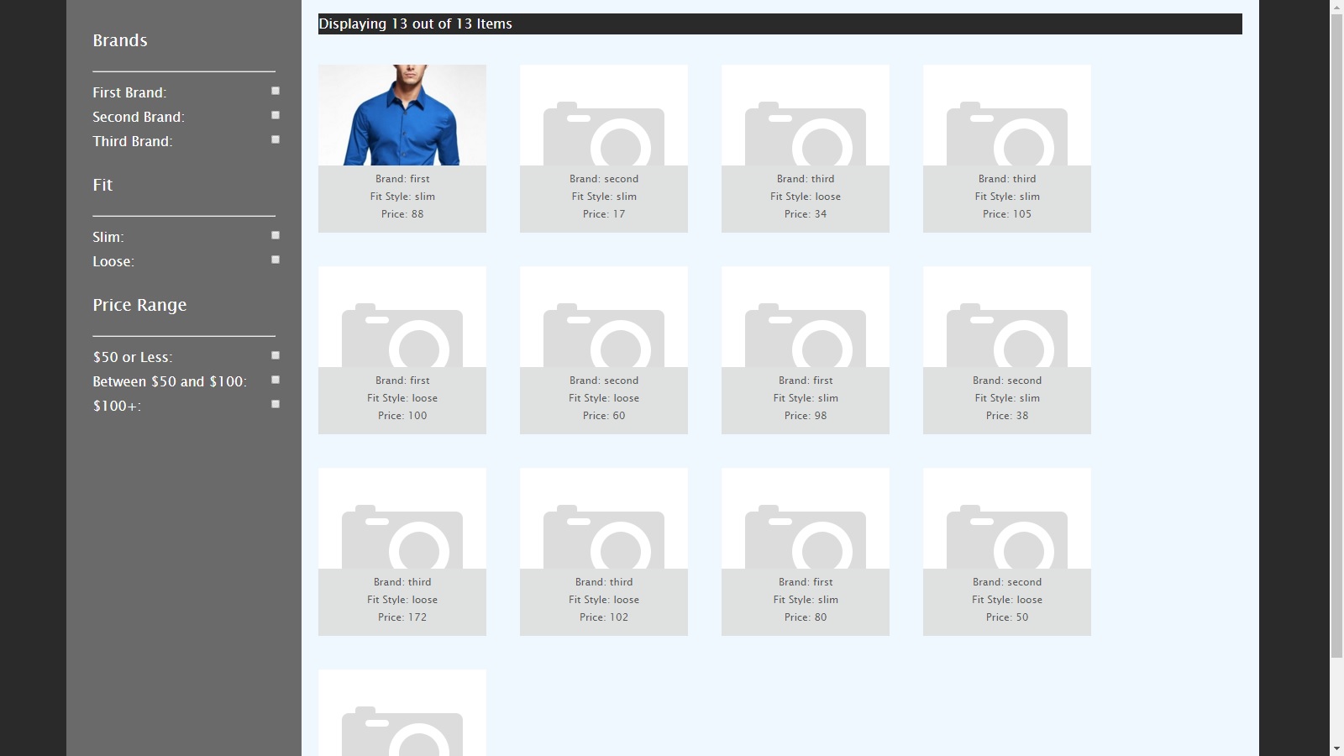
Task: Select placeholder image of third brand price 34
Action: tap(806, 115)
